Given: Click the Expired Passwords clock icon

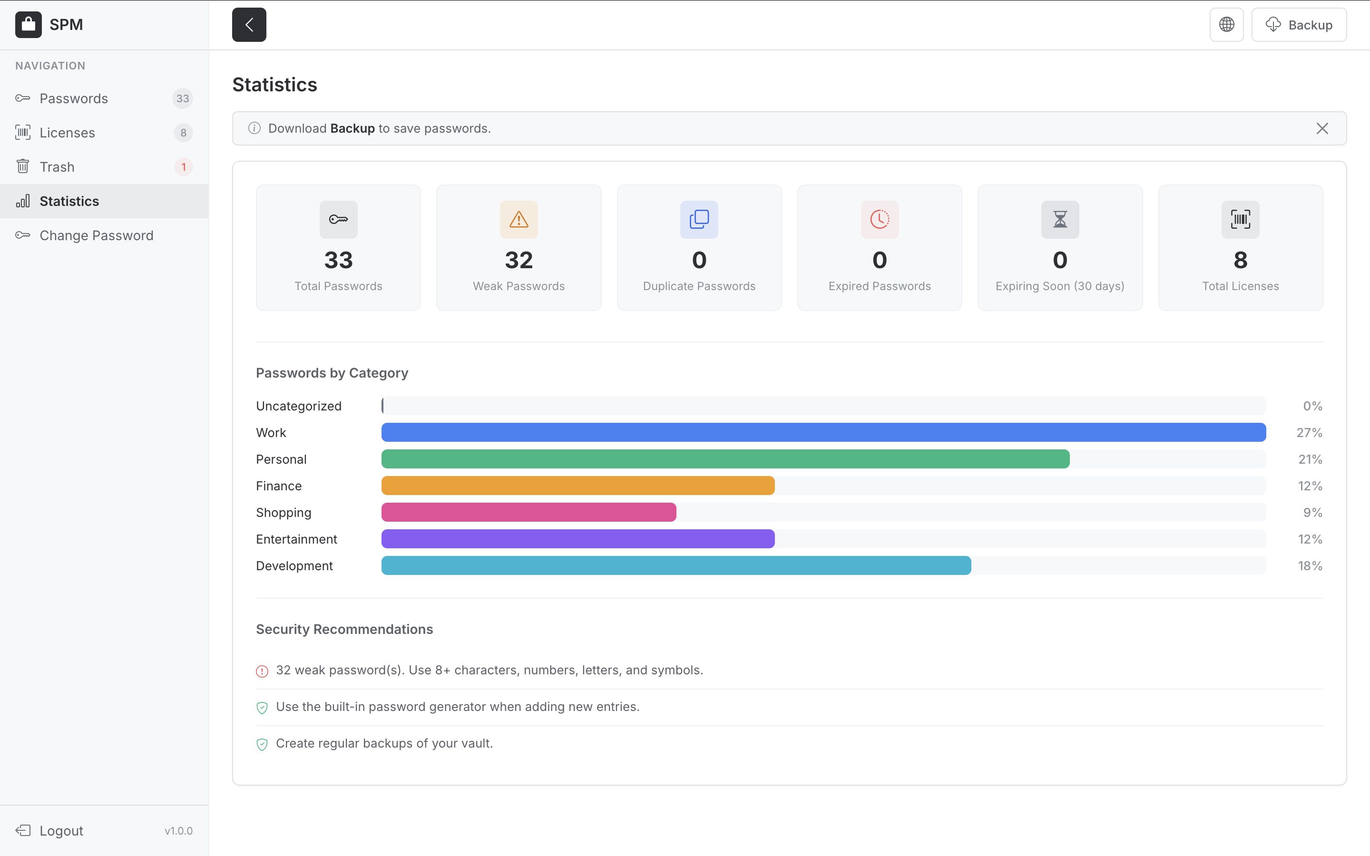Looking at the screenshot, I should click(879, 220).
